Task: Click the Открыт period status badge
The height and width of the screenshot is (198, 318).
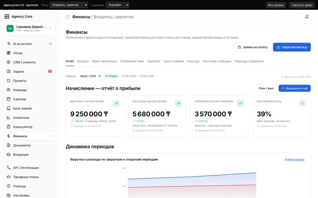Action: pos(111,76)
